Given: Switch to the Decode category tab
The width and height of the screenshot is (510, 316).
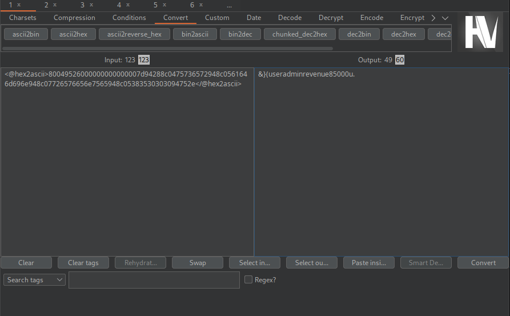Looking at the screenshot, I should [290, 18].
